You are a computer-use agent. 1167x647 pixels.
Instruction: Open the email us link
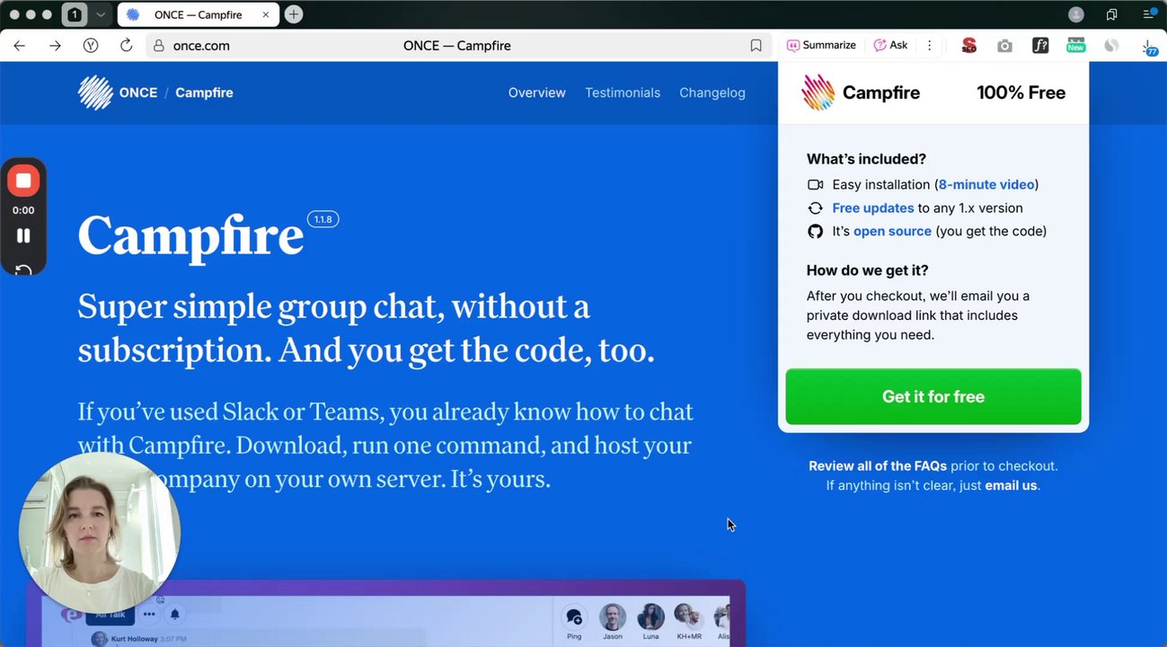pyautogui.click(x=1011, y=485)
